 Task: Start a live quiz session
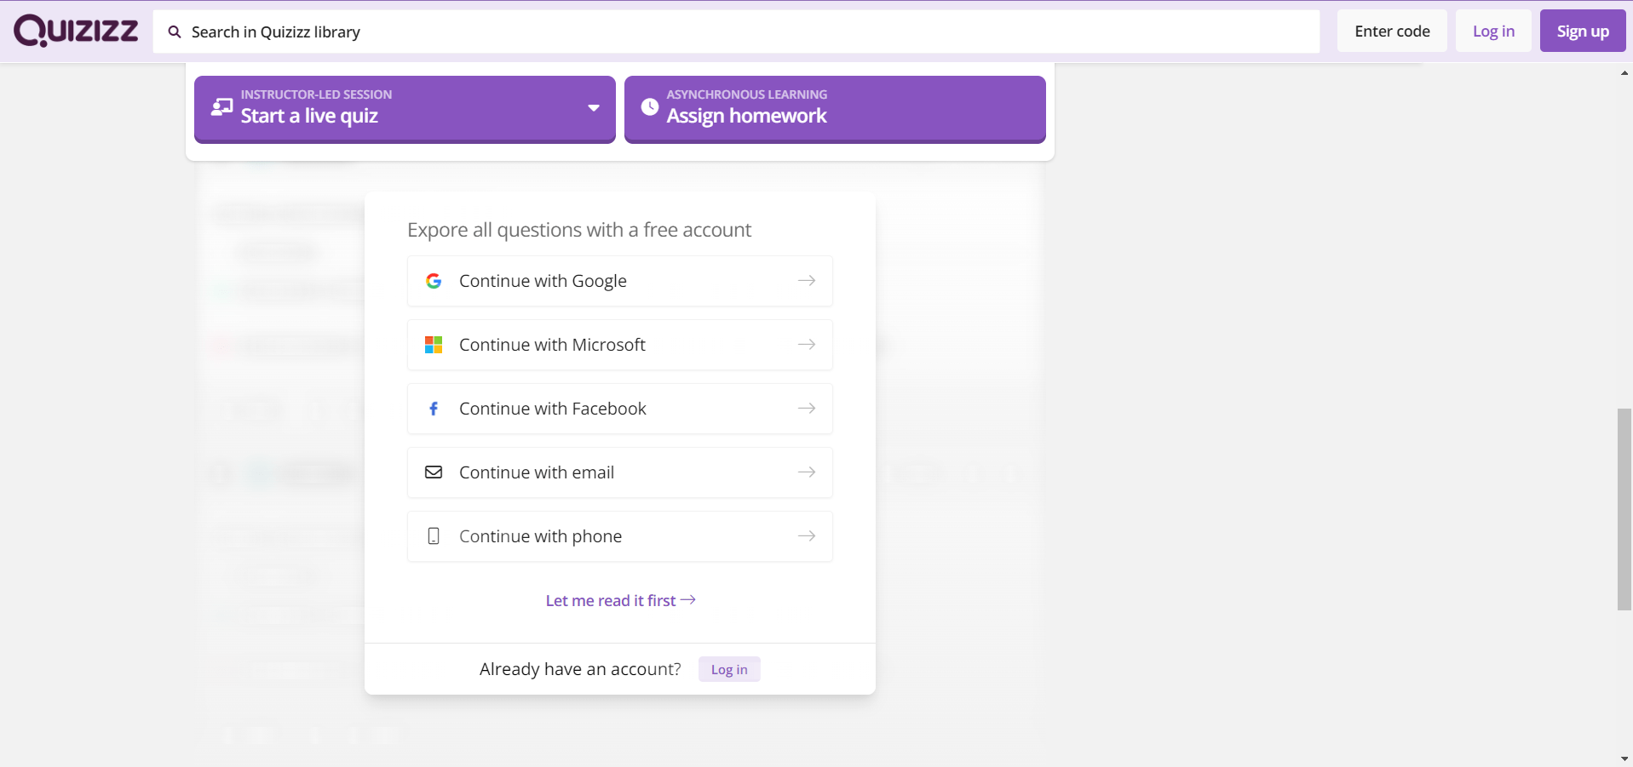click(x=405, y=109)
